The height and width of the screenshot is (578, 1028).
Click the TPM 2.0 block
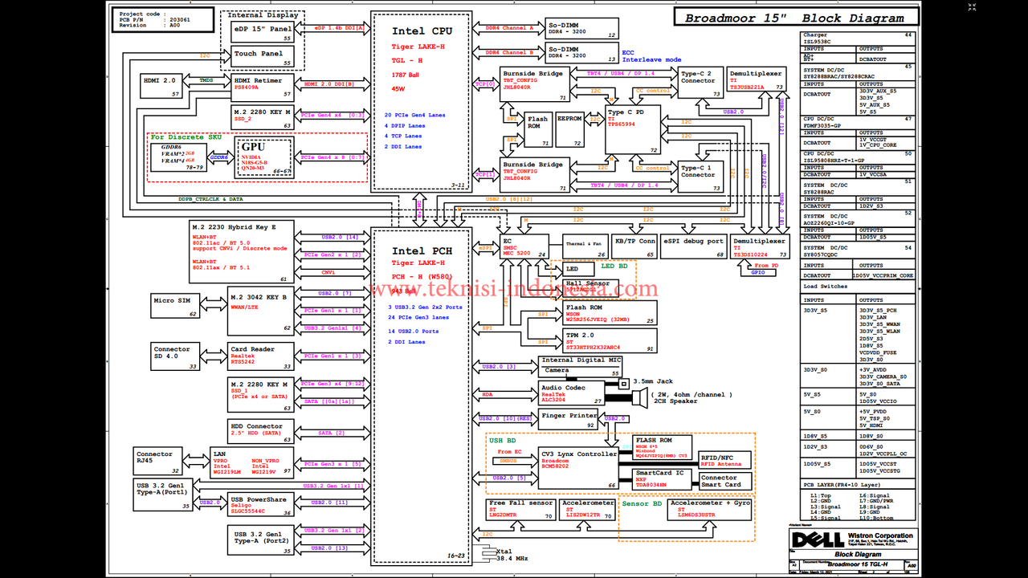(x=610, y=341)
